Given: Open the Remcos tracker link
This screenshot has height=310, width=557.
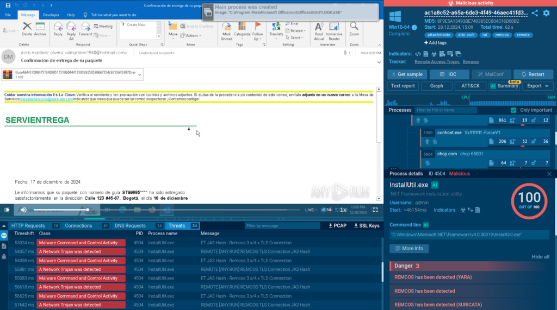Looking at the screenshot, I should point(471,62).
